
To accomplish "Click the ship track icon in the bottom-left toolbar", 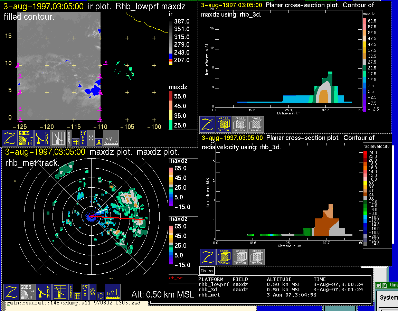I will pyautogui.click(x=112, y=292).
